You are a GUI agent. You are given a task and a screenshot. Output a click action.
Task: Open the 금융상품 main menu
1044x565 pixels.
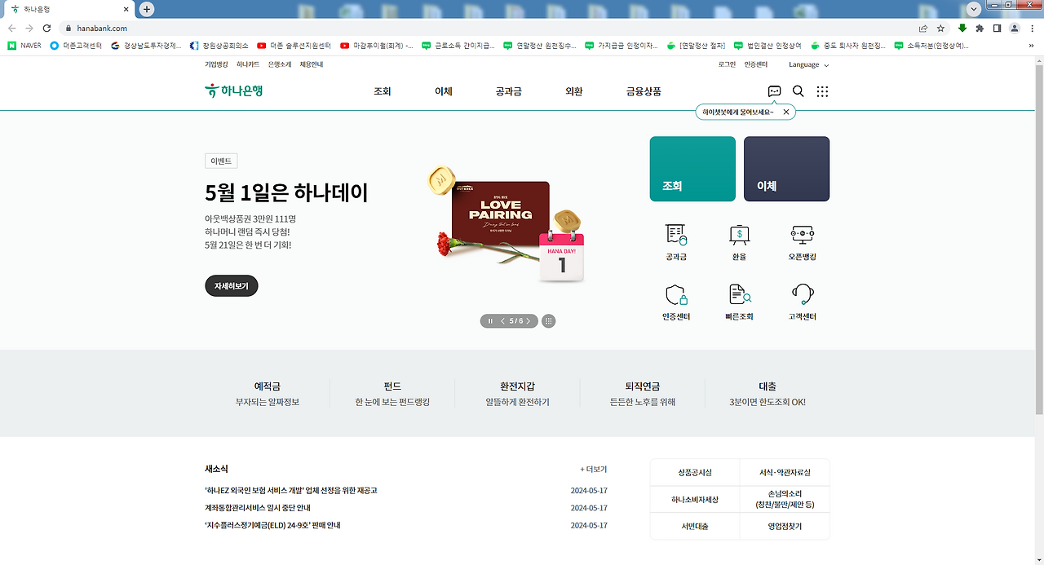tap(644, 91)
